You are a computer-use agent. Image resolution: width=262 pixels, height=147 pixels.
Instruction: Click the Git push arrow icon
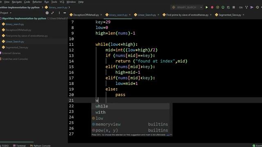tap(252, 7)
